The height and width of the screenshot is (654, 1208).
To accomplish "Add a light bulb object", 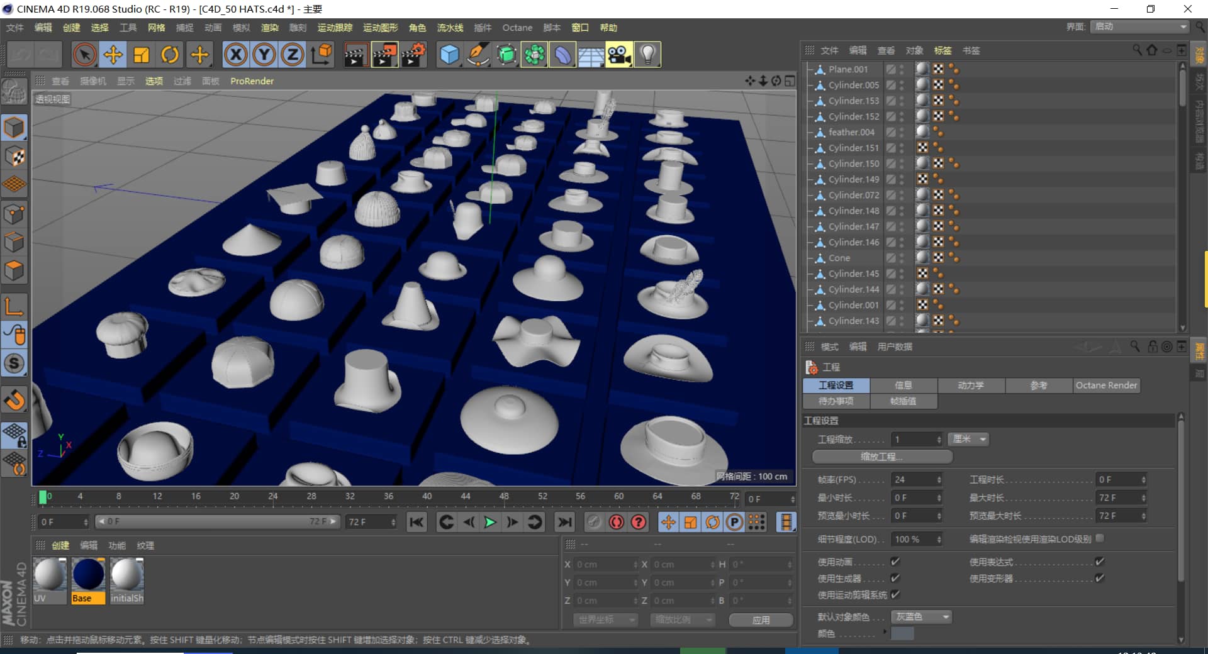I will pos(648,55).
